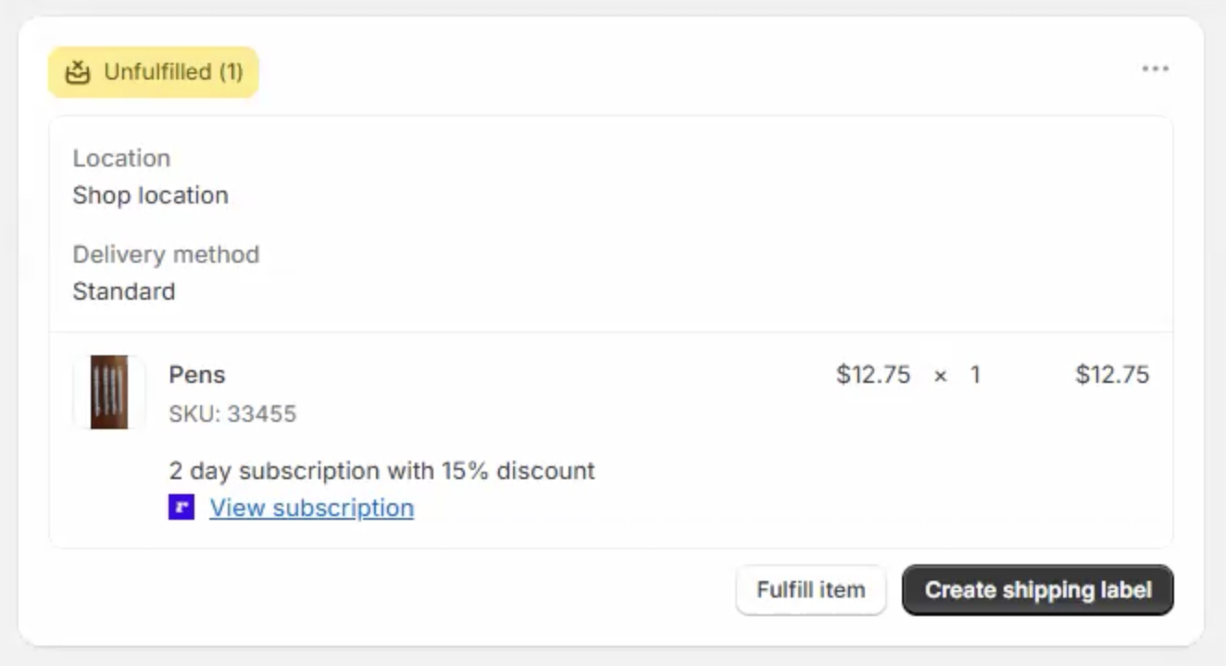Screen dimensions: 1226x666
Task: Click the purple subscription app icon
Action: pos(181,507)
